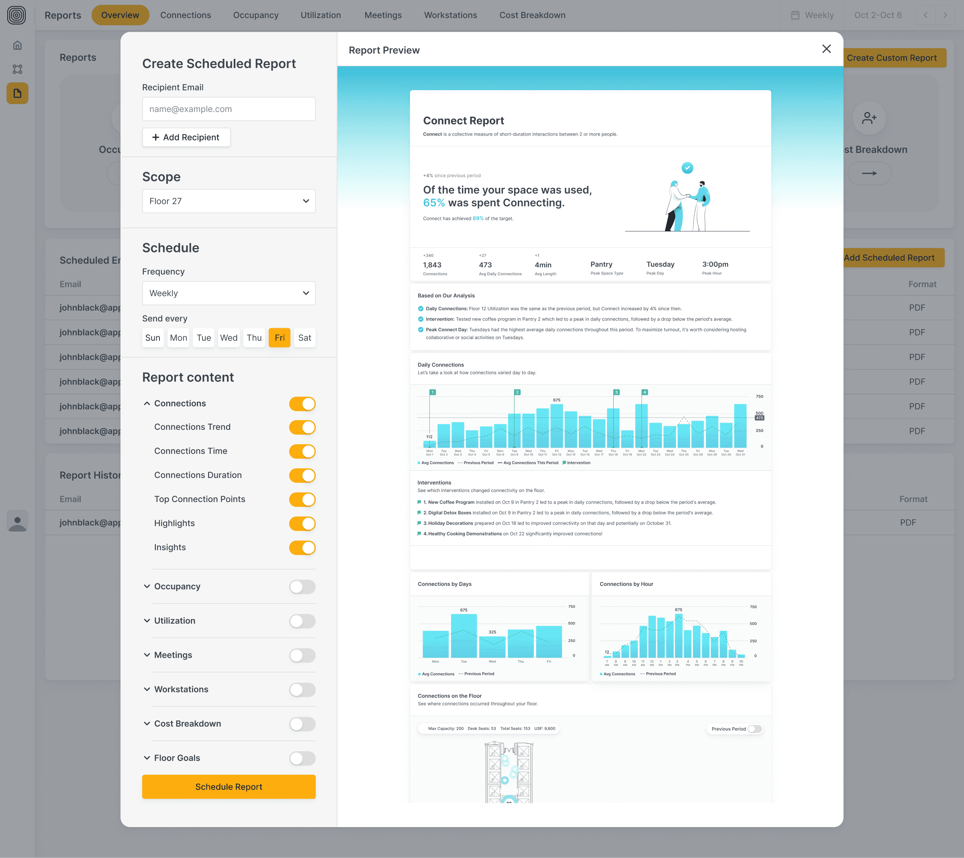The image size is (964, 858).
Task: Disable the Connections Trend toggle
Action: pos(302,427)
